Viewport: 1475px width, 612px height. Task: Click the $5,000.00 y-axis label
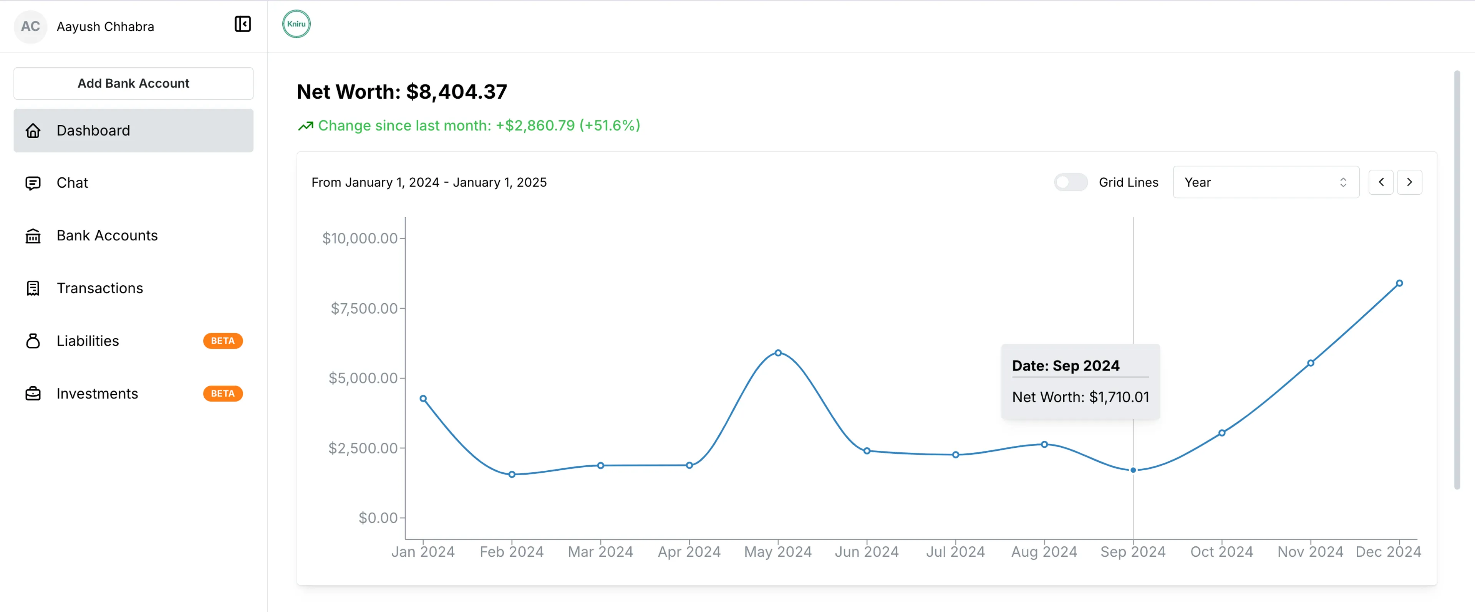pos(363,379)
